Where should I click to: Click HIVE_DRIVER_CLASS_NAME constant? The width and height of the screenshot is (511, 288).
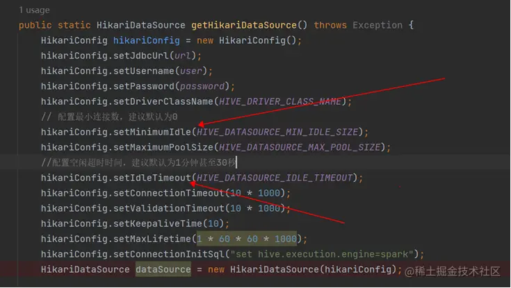point(280,101)
